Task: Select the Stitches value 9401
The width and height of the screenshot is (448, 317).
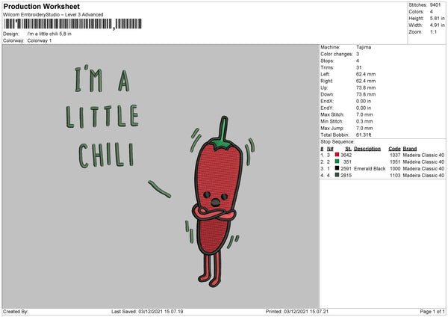Action: [435, 5]
